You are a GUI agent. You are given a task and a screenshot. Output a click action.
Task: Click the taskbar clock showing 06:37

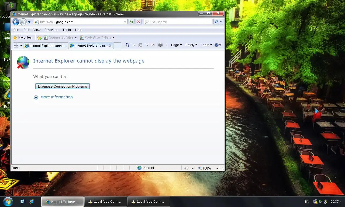(x=336, y=202)
